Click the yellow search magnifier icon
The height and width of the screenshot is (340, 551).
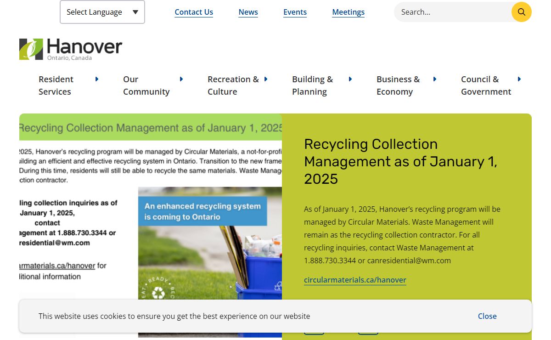(522, 12)
